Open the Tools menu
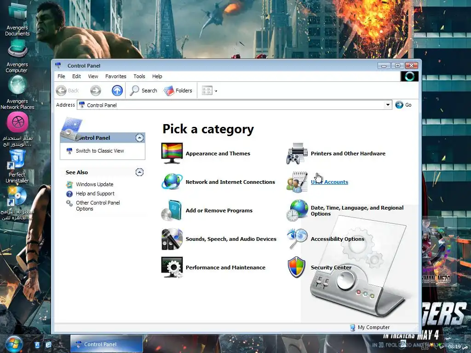The image size is (471, 353). click(x=139, y=76)
